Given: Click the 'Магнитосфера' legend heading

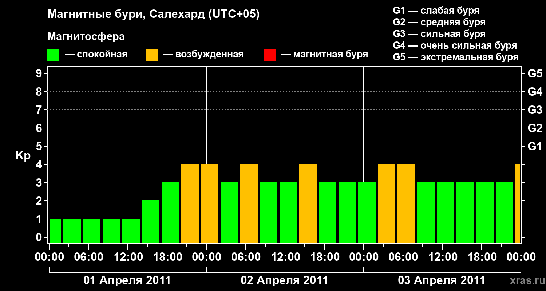Looking at the screenshot, I should tap(86, 37).
